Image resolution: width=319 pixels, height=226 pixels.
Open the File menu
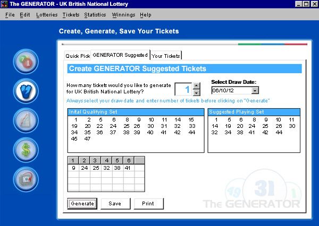pos(10,15)
